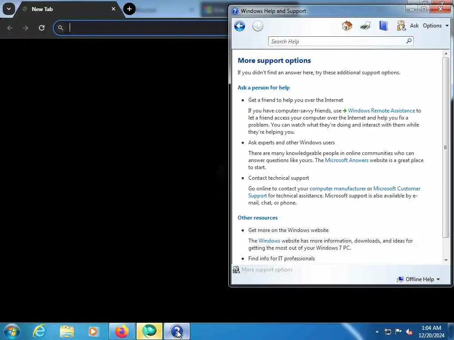Image resolution: width=454 pixels, height=340 pixels.
Task: Open the network tray icon
Action: point(387,332)
